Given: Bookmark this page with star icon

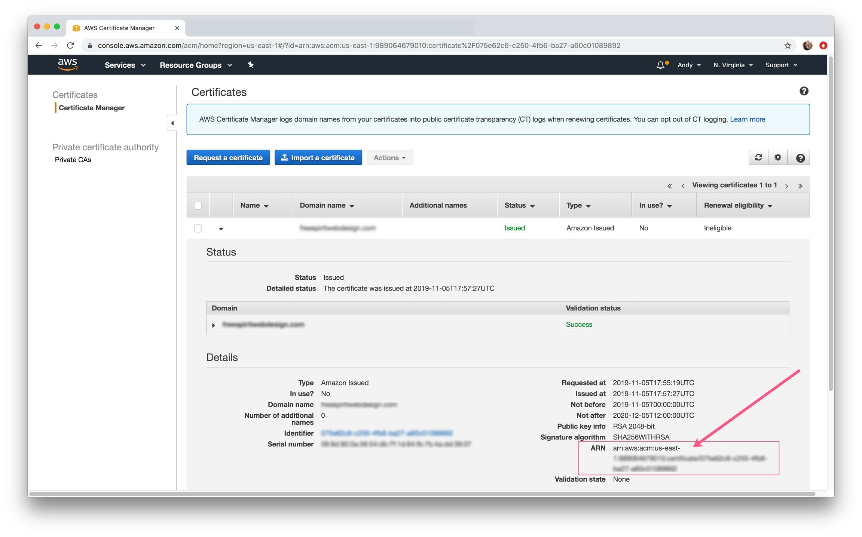Looking at the screenshot, I should pos(788,46).
